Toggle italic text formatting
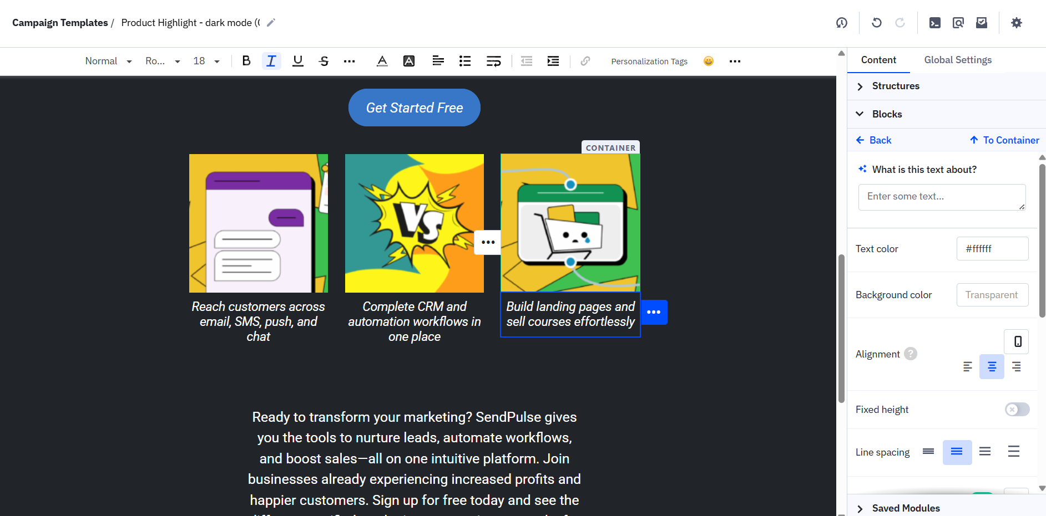 coord(271,61)
